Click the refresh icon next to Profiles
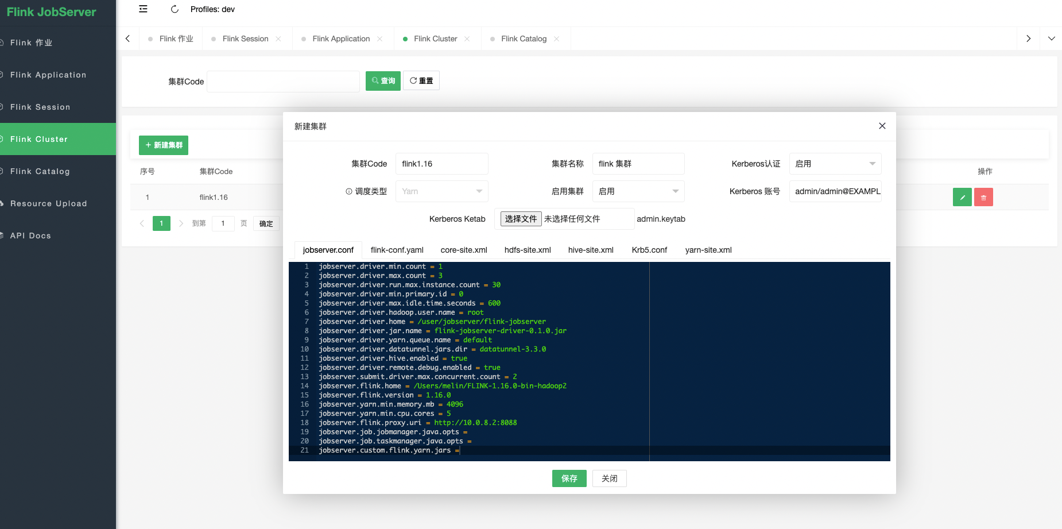 [x=175, y=9]
